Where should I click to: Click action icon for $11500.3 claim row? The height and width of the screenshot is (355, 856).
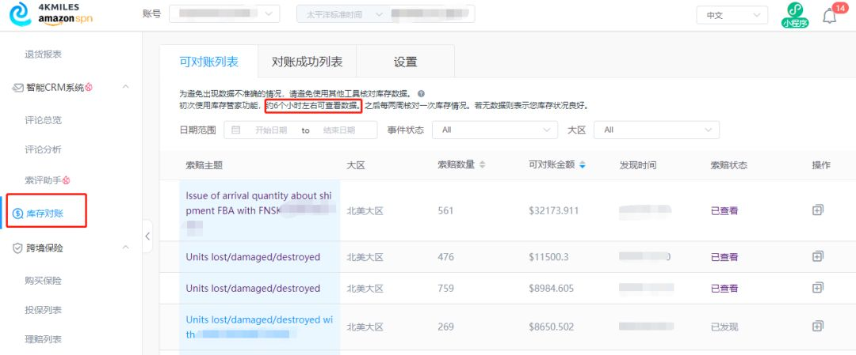pyautogui.click(x=817, y=256)
